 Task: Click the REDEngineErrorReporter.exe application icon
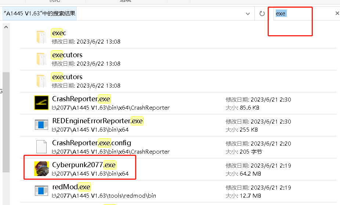(x=41, y=125)
